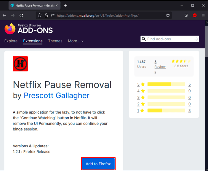Click the 1.2.1 : Firefox Release text
The image size is (208, 171).
[31, 152]
